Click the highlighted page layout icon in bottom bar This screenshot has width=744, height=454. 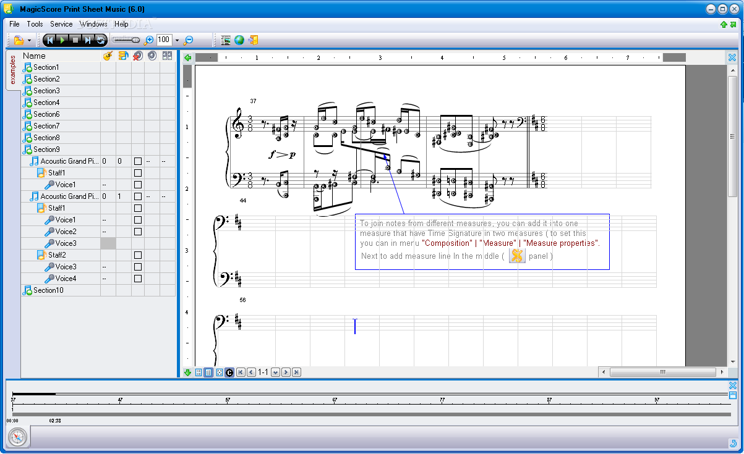pyautogui.click(x=208, y=372)
